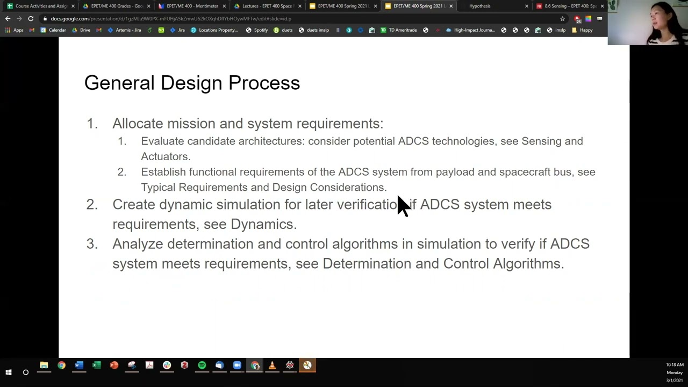688x387 pixels.
Task: Click the text 'see Dynamics.'
Action: 250,224
